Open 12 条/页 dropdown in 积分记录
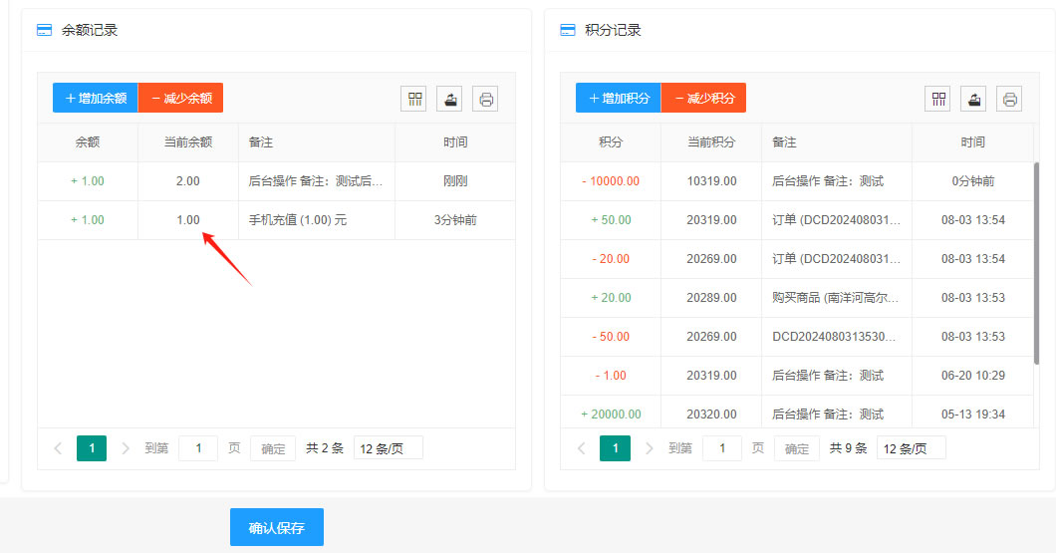 [x=912, y=448]
